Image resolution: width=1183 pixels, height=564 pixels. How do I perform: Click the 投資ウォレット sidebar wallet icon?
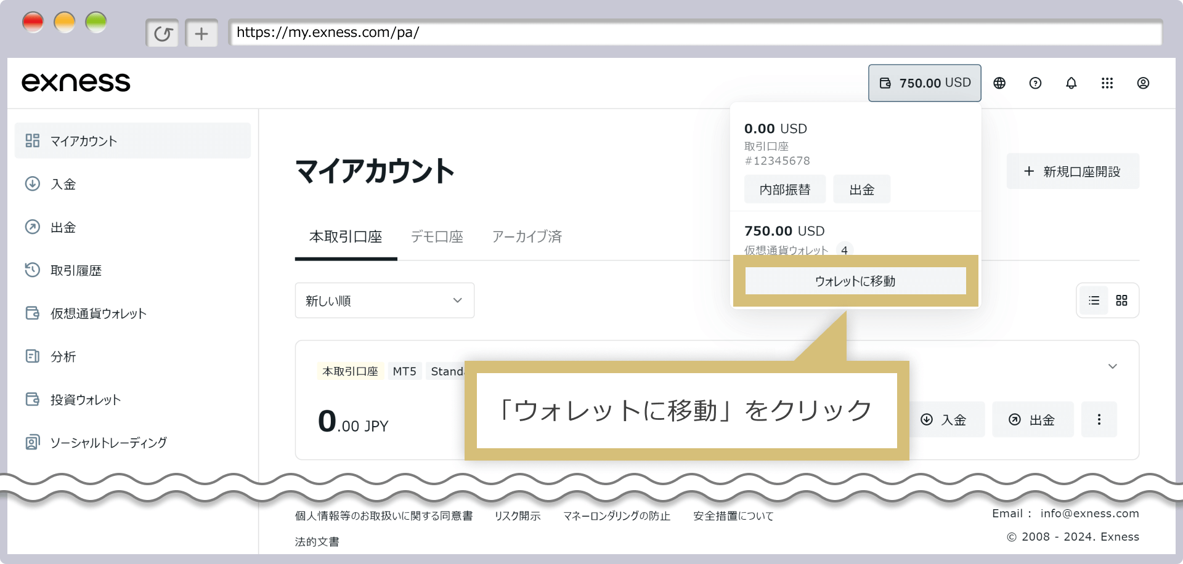[x=33, y=399]
